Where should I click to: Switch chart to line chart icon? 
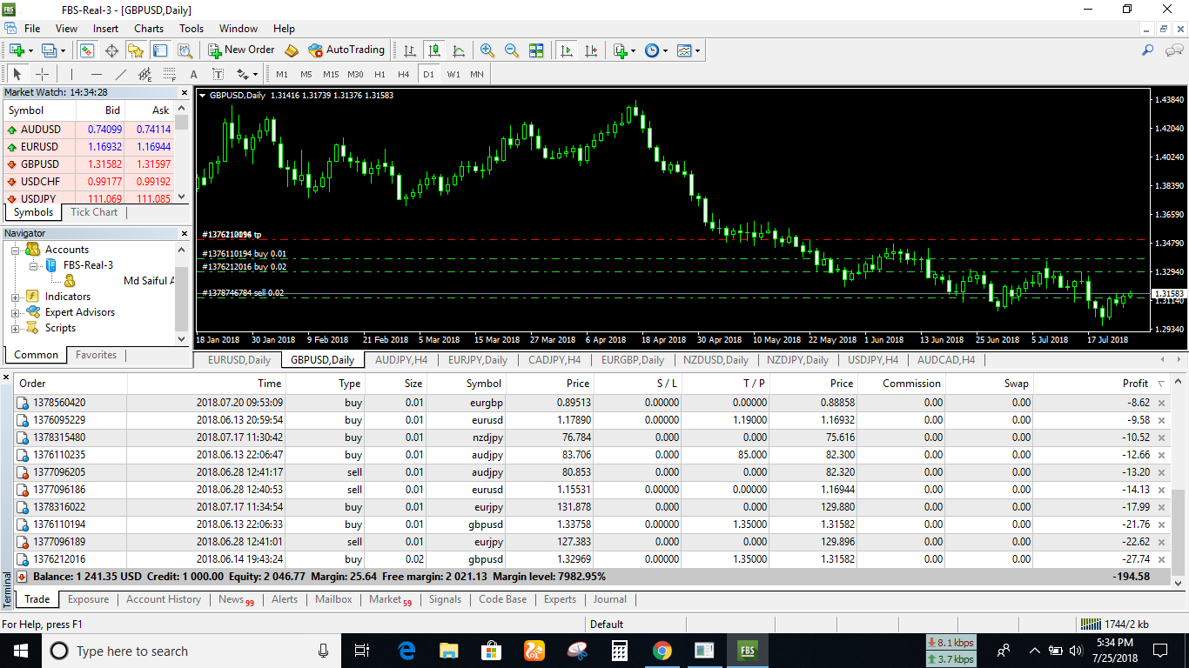[x=459, y=50]
